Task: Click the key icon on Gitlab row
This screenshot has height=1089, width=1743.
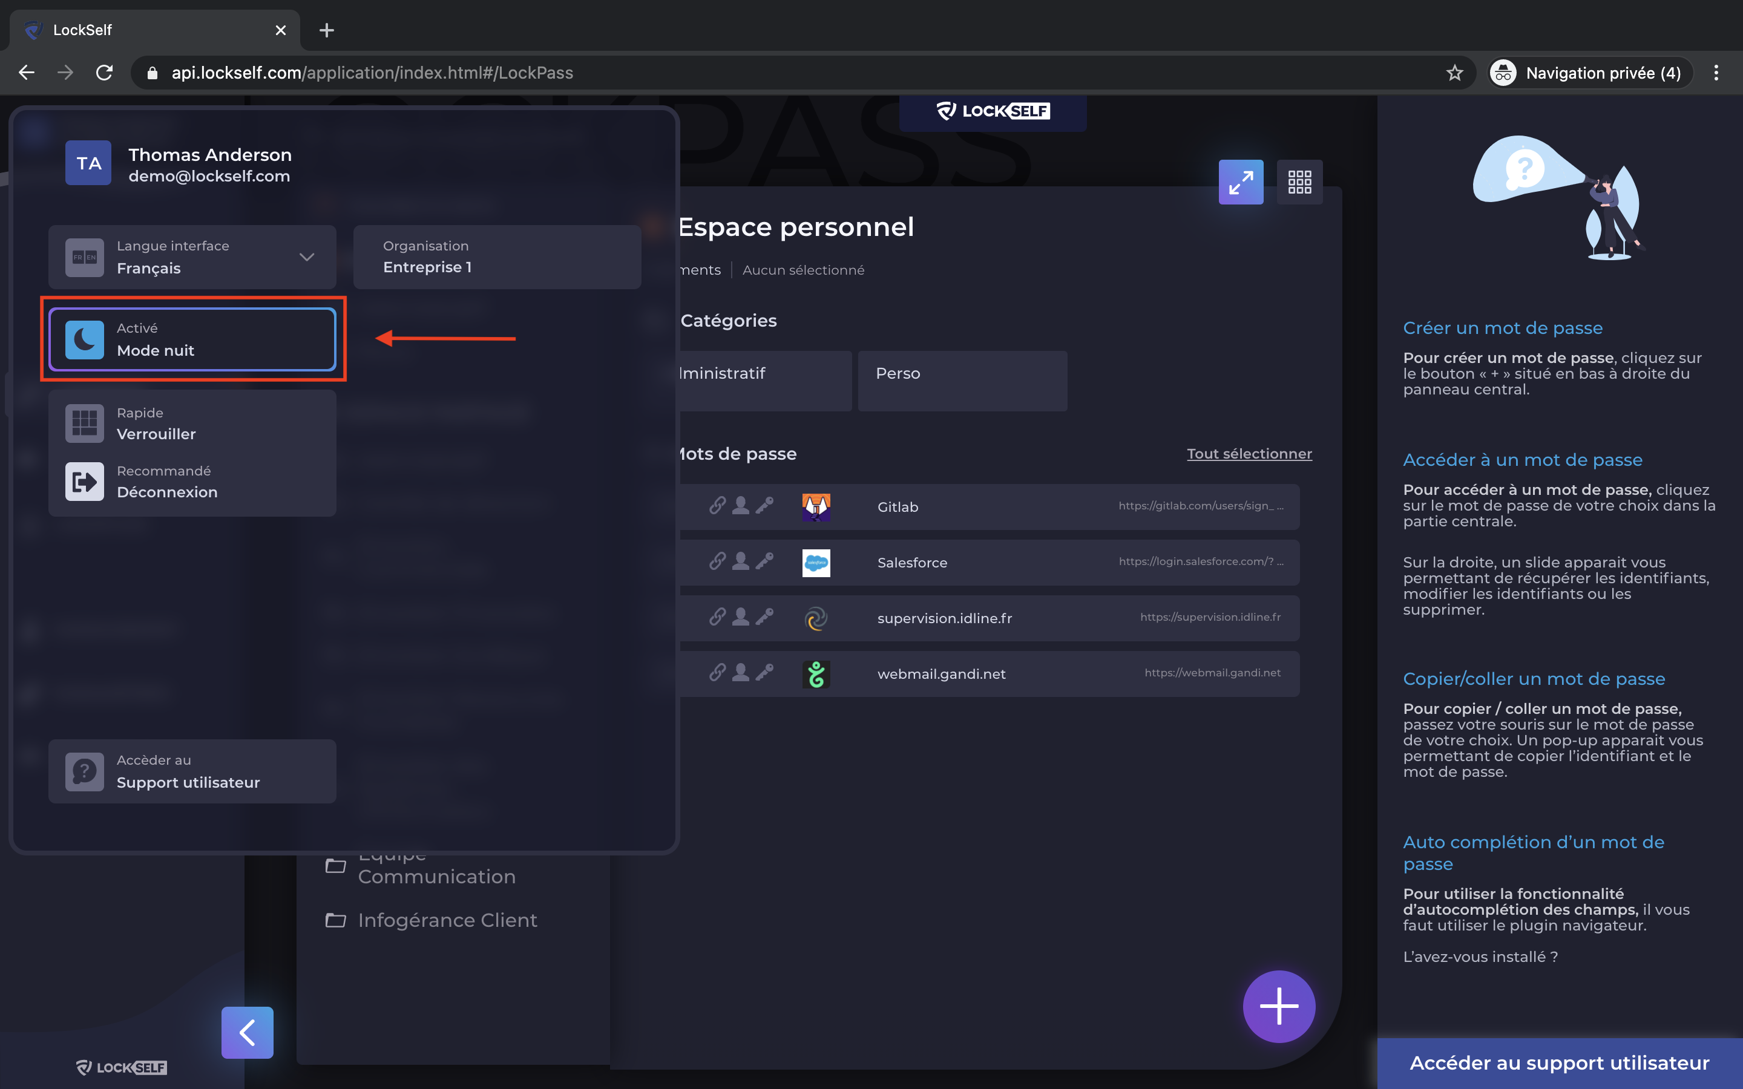Action: (764, 506)
